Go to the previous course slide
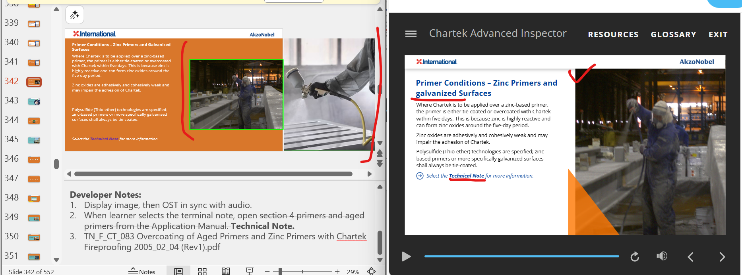The image size is (742, 275). (x=690, y=257)
